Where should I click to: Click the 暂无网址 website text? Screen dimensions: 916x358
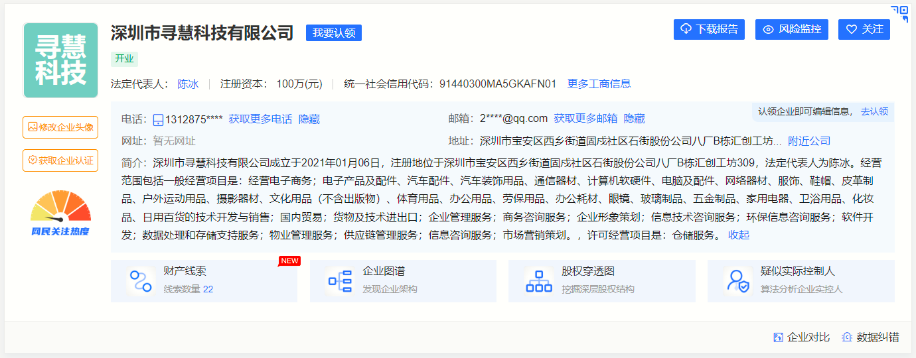174,141
